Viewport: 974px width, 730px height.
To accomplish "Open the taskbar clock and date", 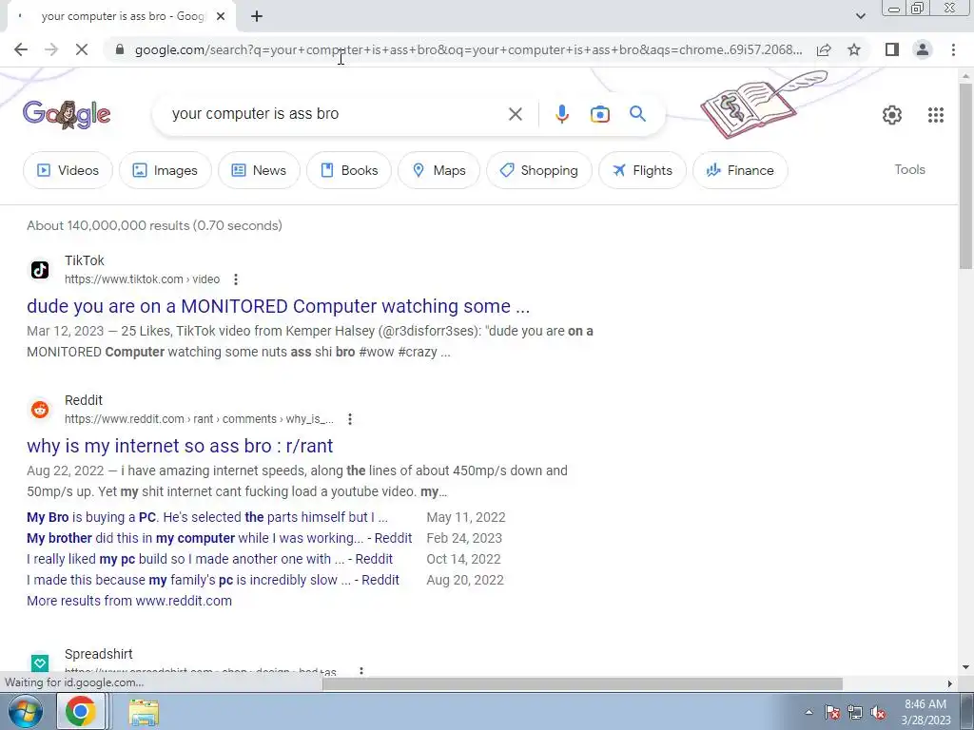I will 925,712.
